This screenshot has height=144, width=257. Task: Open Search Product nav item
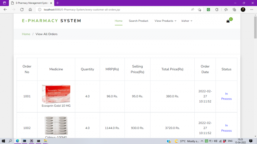point(138,21)
